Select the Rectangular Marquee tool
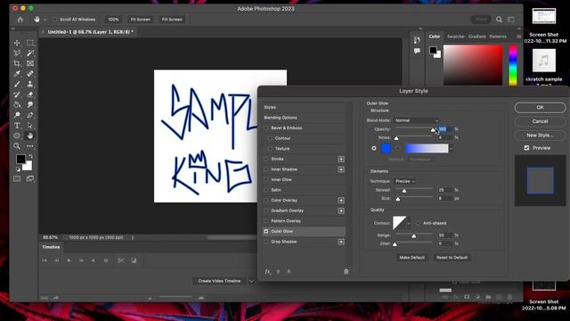Image resolution: width=570 pixels, height=321 pixels. pyautogui.click(x=30, y=43)
